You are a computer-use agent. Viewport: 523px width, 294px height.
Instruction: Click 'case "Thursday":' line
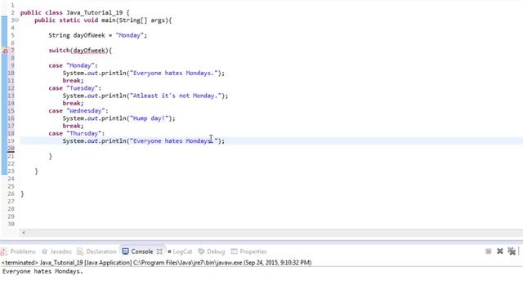pyautogui.click(x=76, y=133)
